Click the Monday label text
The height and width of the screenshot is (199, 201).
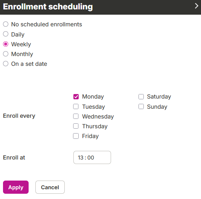pos(93,97)
